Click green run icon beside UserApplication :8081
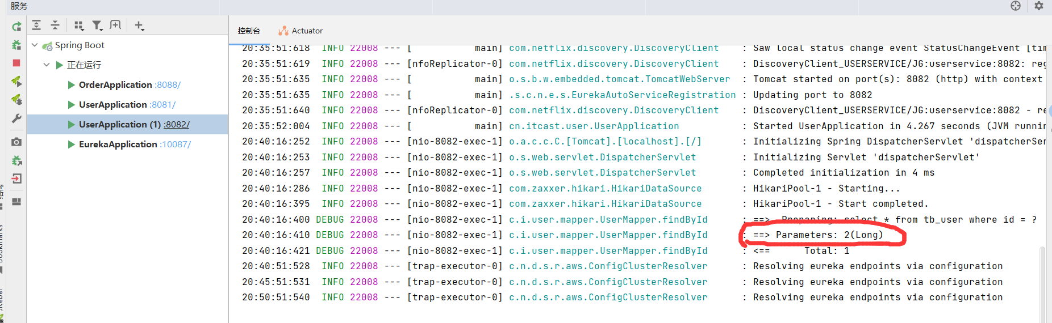 [72, 105]
